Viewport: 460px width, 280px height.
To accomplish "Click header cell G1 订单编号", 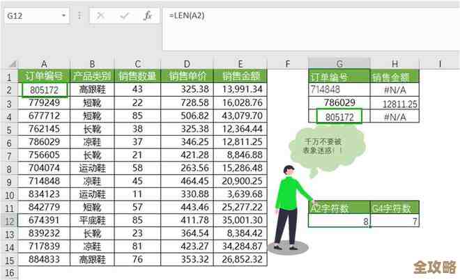I will coord(339,77).
